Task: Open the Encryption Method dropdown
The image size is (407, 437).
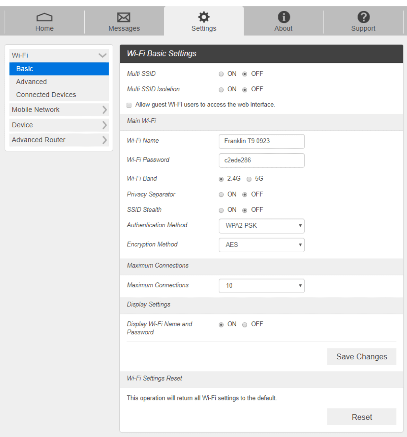Action: 261,245
